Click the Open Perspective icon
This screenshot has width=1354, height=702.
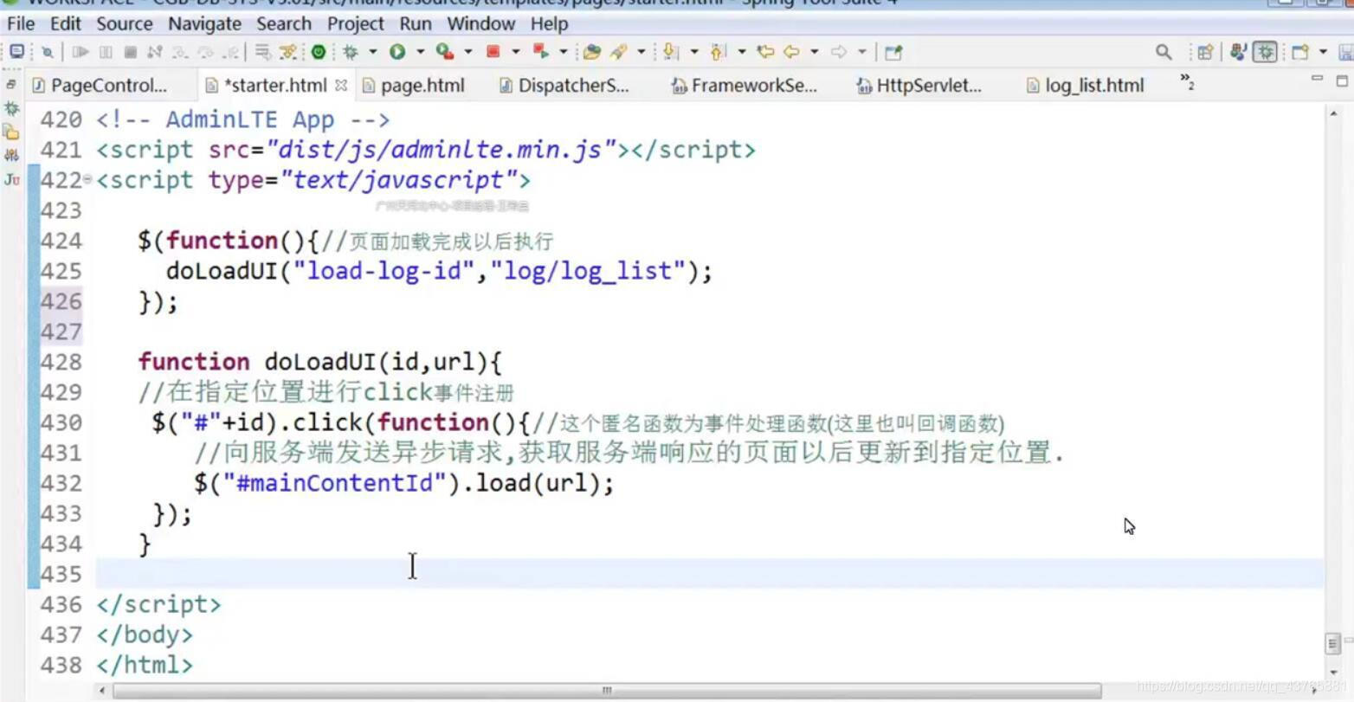[1205, 52]
